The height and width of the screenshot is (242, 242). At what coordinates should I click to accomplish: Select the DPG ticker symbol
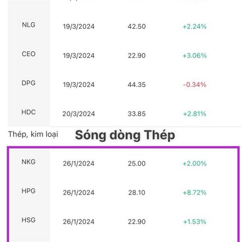tap(29, 83)
